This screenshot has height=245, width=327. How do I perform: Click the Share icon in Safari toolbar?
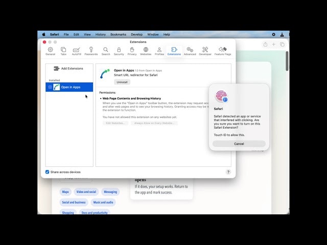[x=265, y=44]
